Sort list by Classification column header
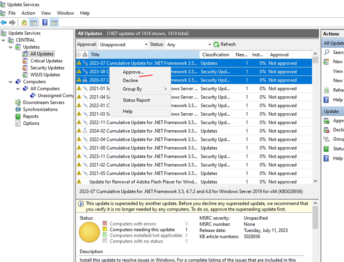344x262 pixels. tap(215, 55)
